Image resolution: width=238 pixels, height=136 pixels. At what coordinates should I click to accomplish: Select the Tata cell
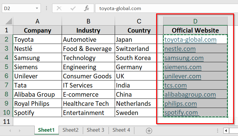pos(37,85)
